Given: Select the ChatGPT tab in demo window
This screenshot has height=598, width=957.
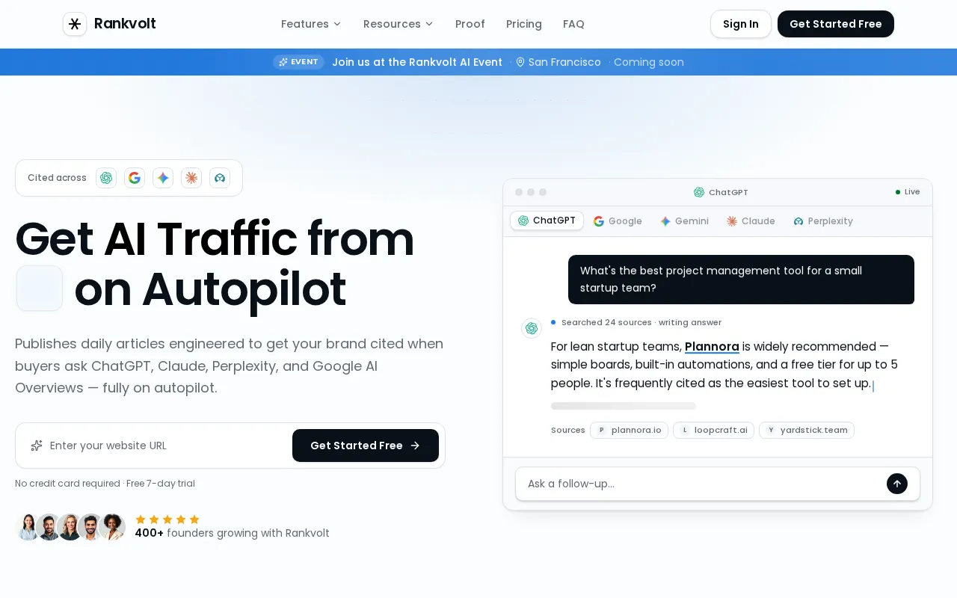Looking at the screenshot, I should (547, 221).
